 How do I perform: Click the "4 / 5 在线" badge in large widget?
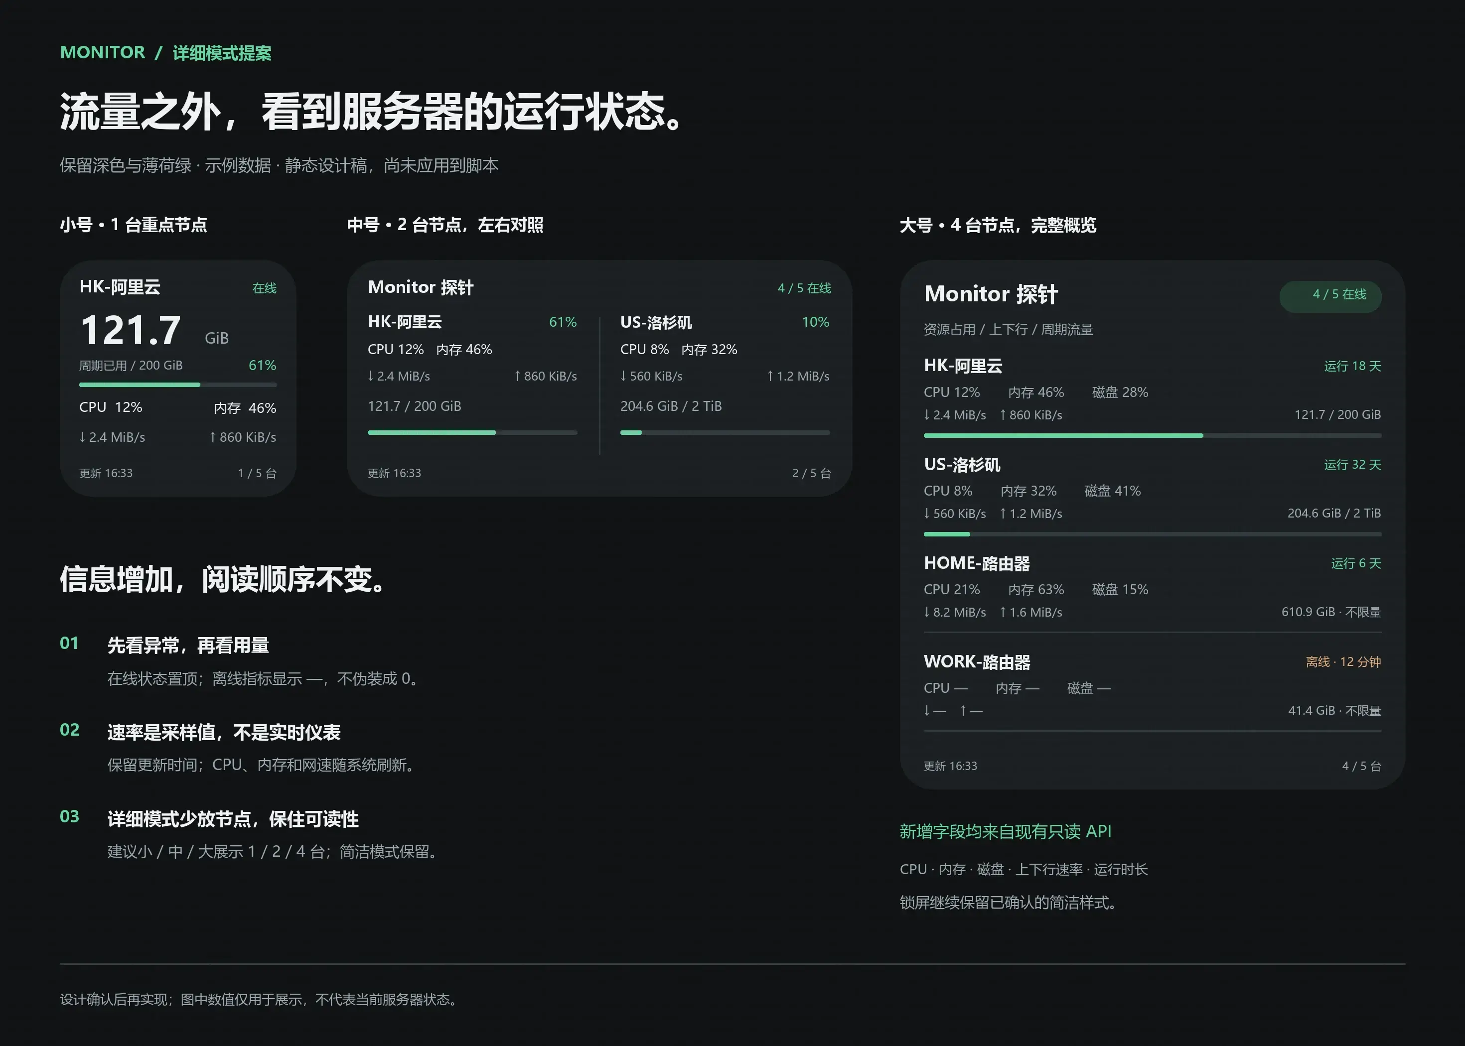[1330, 296]
